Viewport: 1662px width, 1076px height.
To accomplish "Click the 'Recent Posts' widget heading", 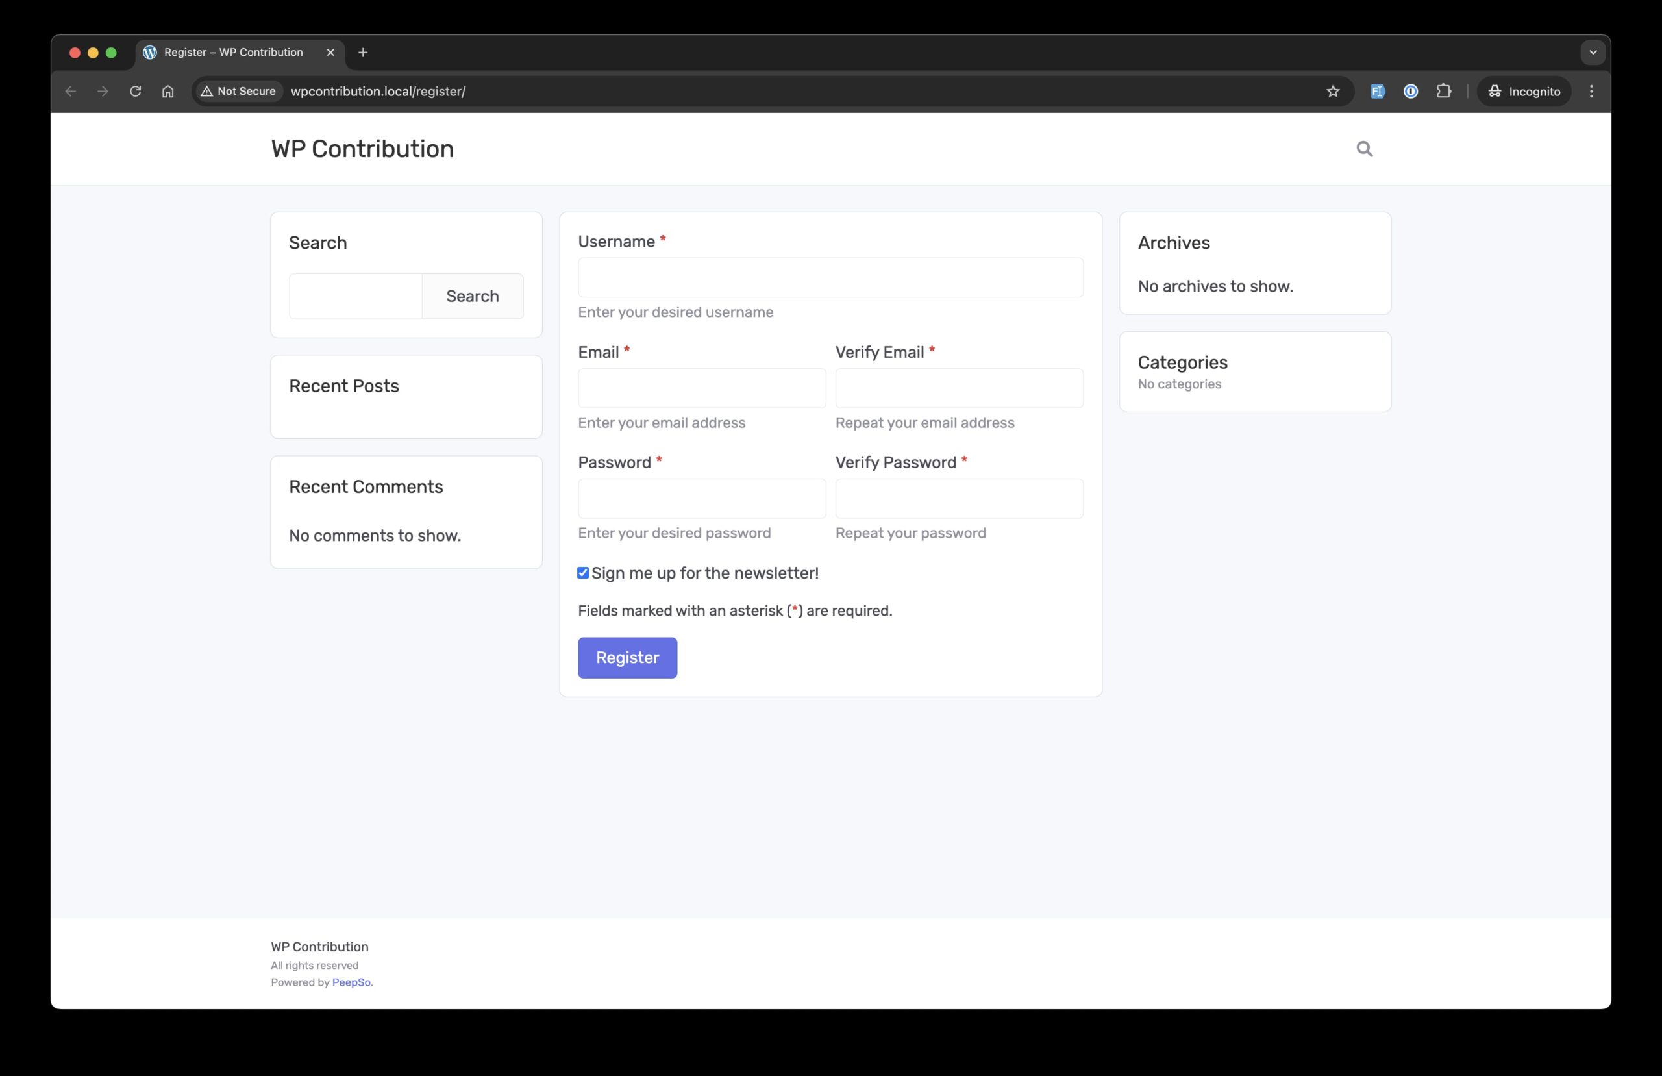I will [x=343, y=386].
